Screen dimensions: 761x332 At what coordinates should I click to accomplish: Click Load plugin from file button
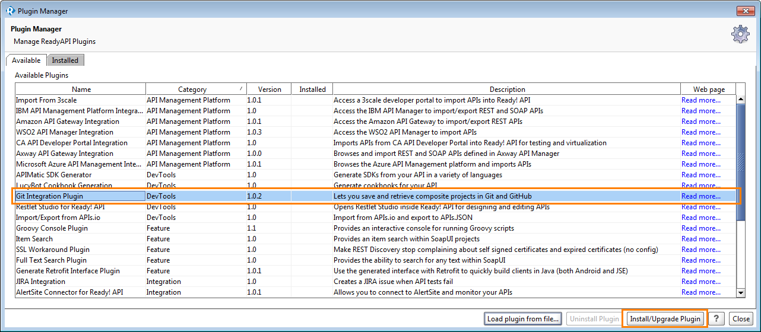tap(523, 319)
